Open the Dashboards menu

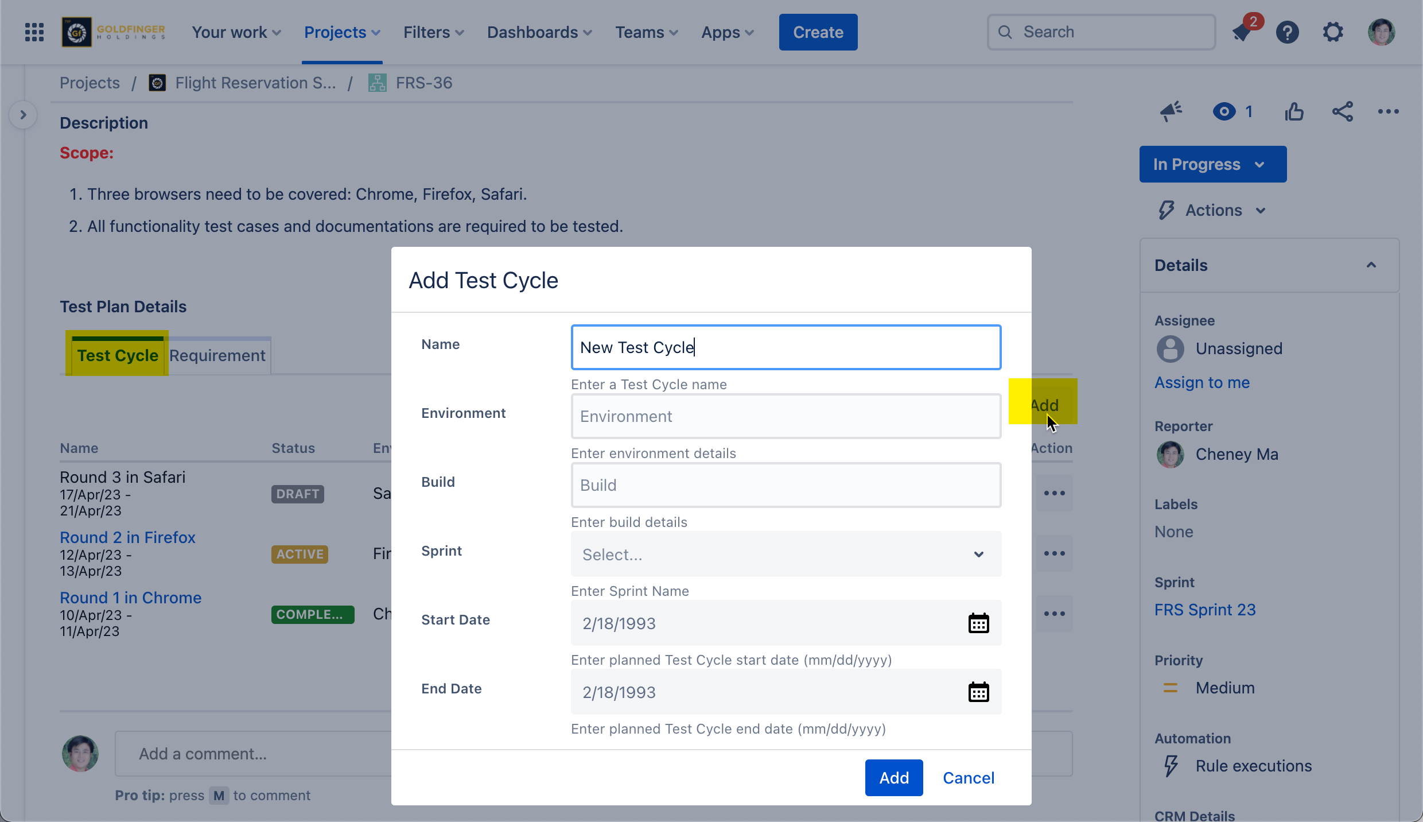pos(539,32)
